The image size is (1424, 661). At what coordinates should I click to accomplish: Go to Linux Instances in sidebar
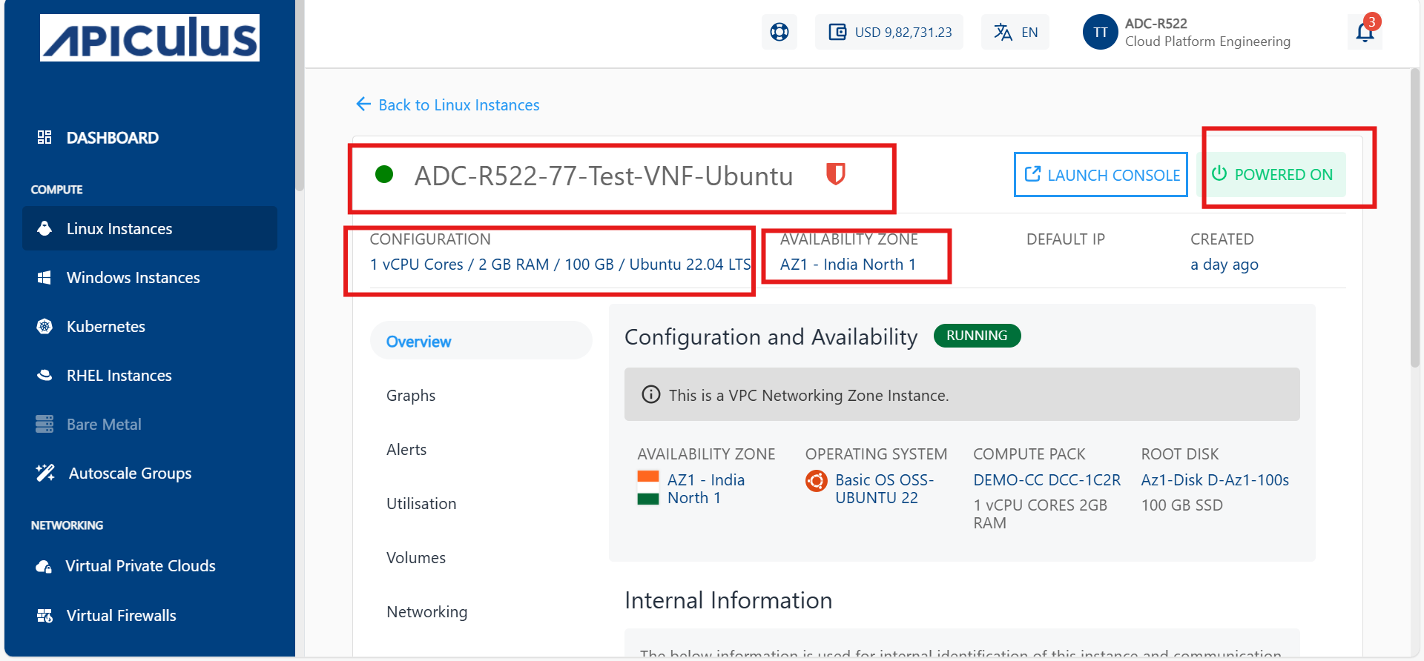coord(150,228)
